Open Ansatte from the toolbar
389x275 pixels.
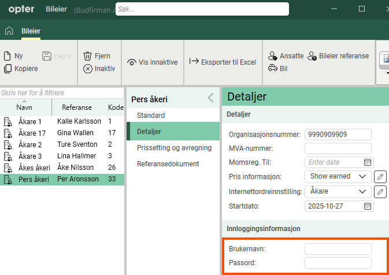click(273, 56)
